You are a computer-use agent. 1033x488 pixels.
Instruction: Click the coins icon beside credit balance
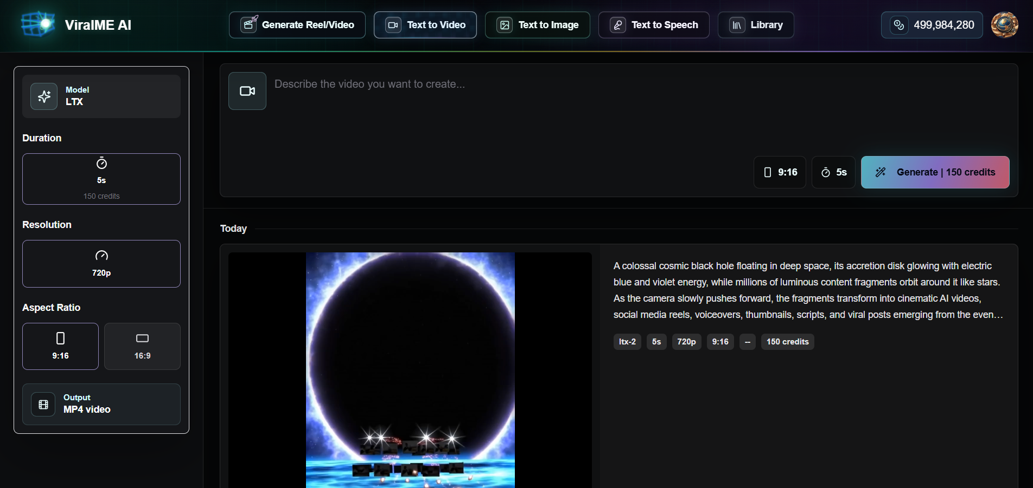899,25
